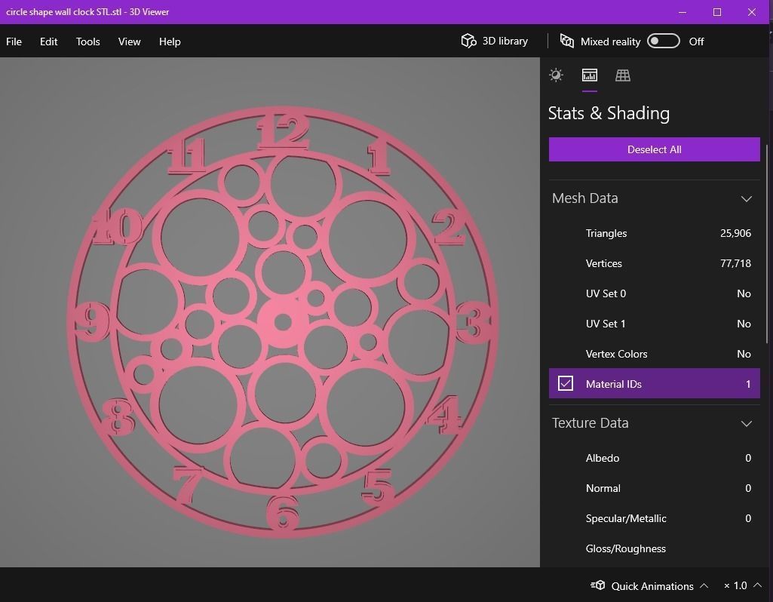Screen dimensions: 773x602
Task: Select the Stats & Shading panel icon
Action: tap(589, 75)
